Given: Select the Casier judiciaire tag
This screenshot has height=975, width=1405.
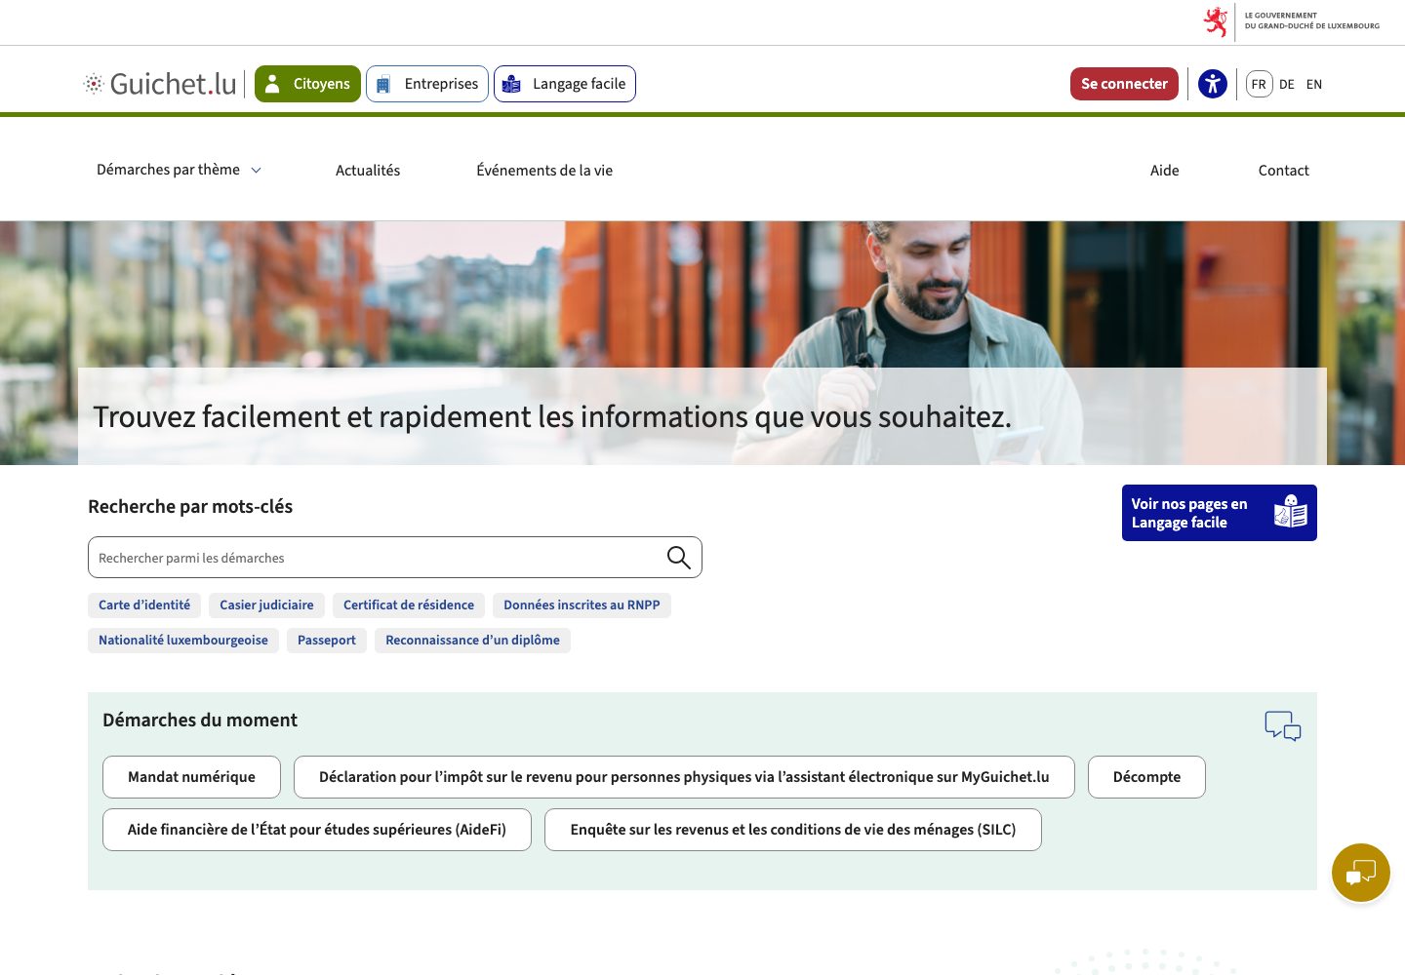Looking at the screenshot, I should point(266,605).
